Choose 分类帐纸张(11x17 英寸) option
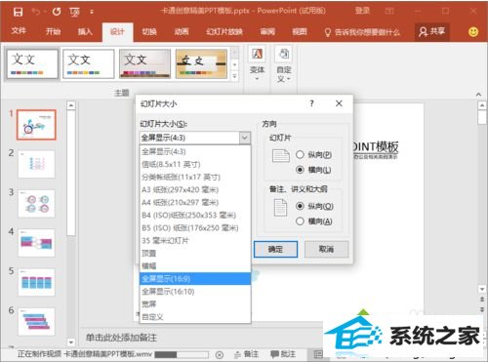Screen dimensions: 488x362 coord(195,177)
